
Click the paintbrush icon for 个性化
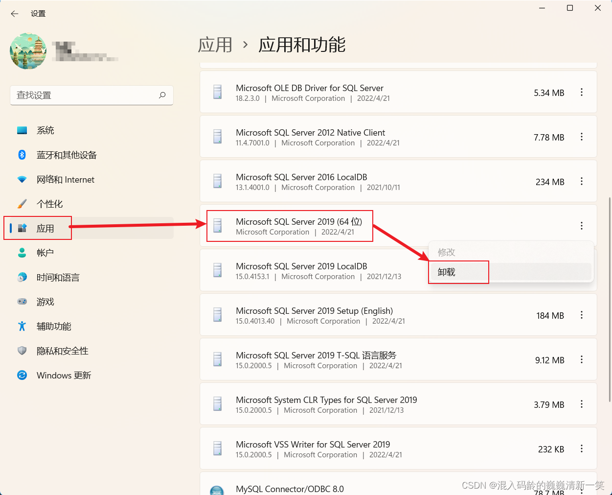(22, 204)
